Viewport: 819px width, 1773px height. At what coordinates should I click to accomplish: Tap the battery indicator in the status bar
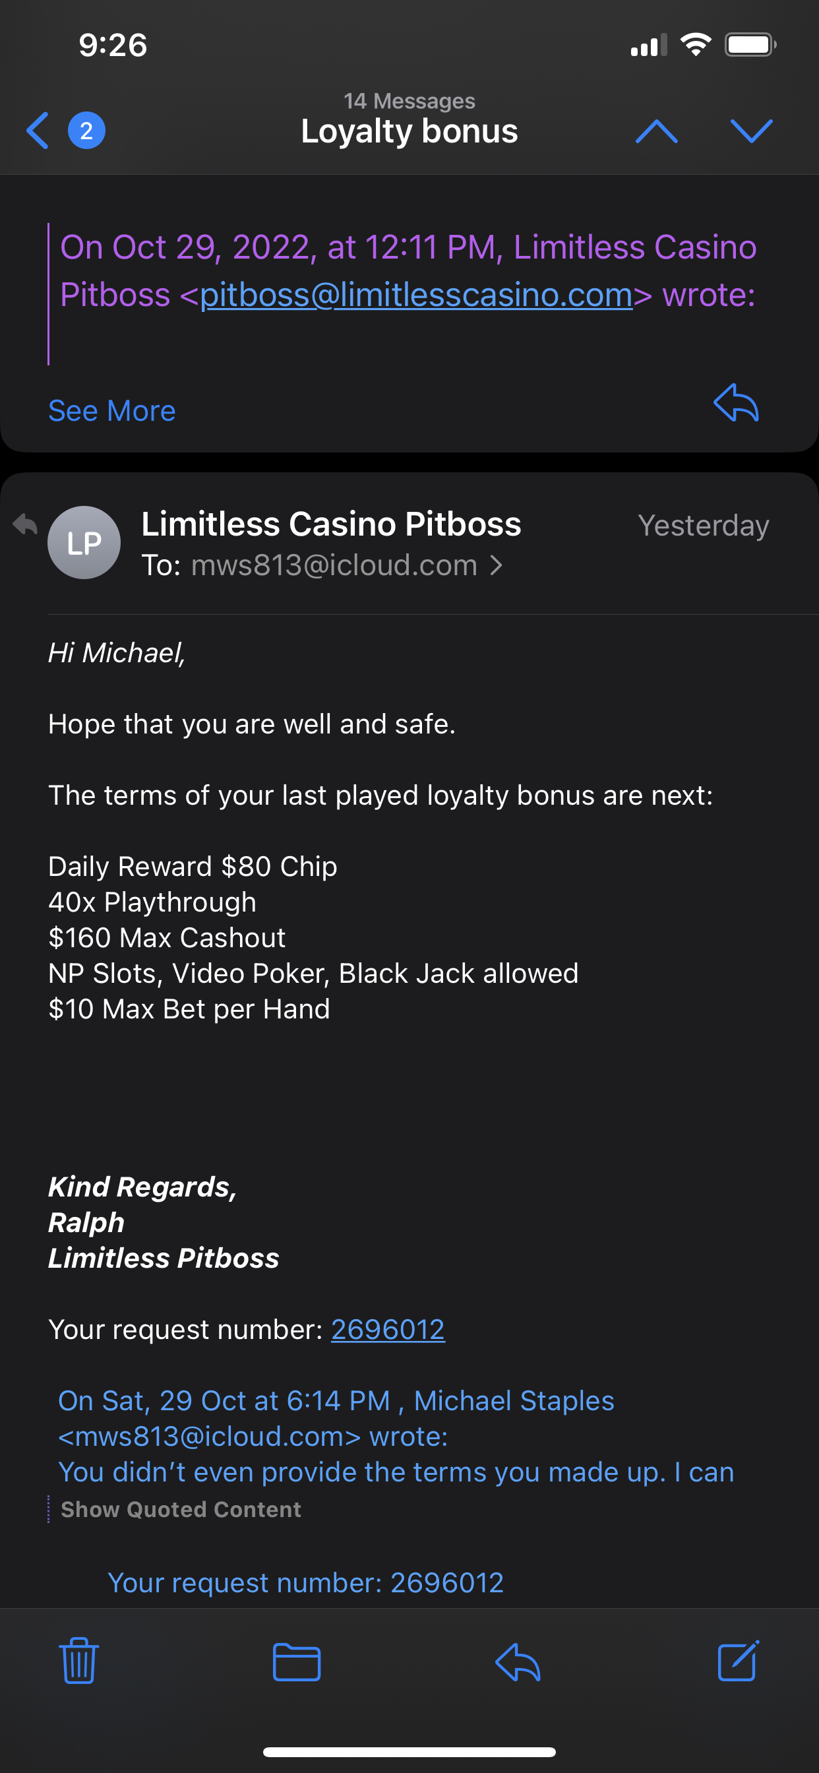[750, 46]
